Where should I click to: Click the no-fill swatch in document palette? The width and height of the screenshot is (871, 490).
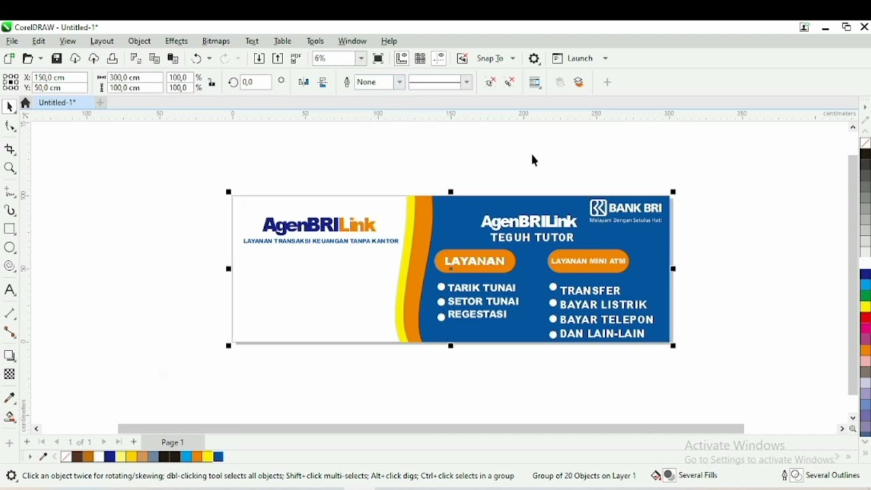pos(66,457)
